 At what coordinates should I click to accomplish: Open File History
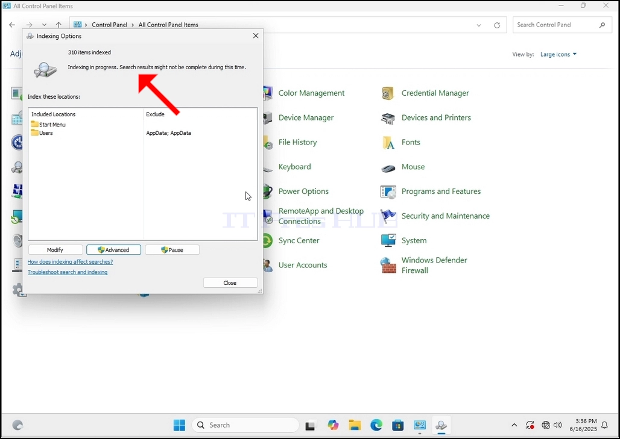point(297,142)
